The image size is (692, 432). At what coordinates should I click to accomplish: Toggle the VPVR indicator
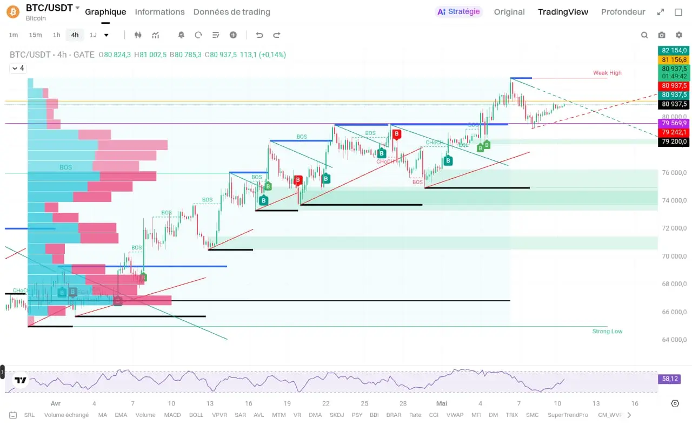[219, 415]
